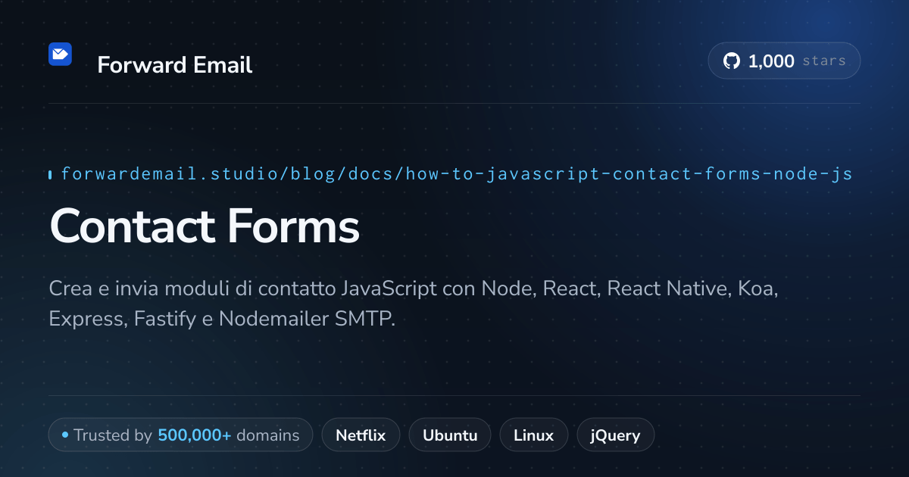Open the forwardemail.studio blog docs URL
909x477 pixels.
coord(457,174)
